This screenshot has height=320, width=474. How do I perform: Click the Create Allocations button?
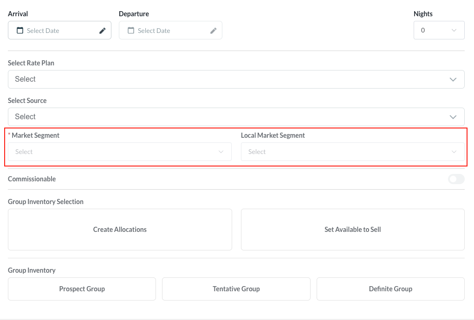point(120,230)
